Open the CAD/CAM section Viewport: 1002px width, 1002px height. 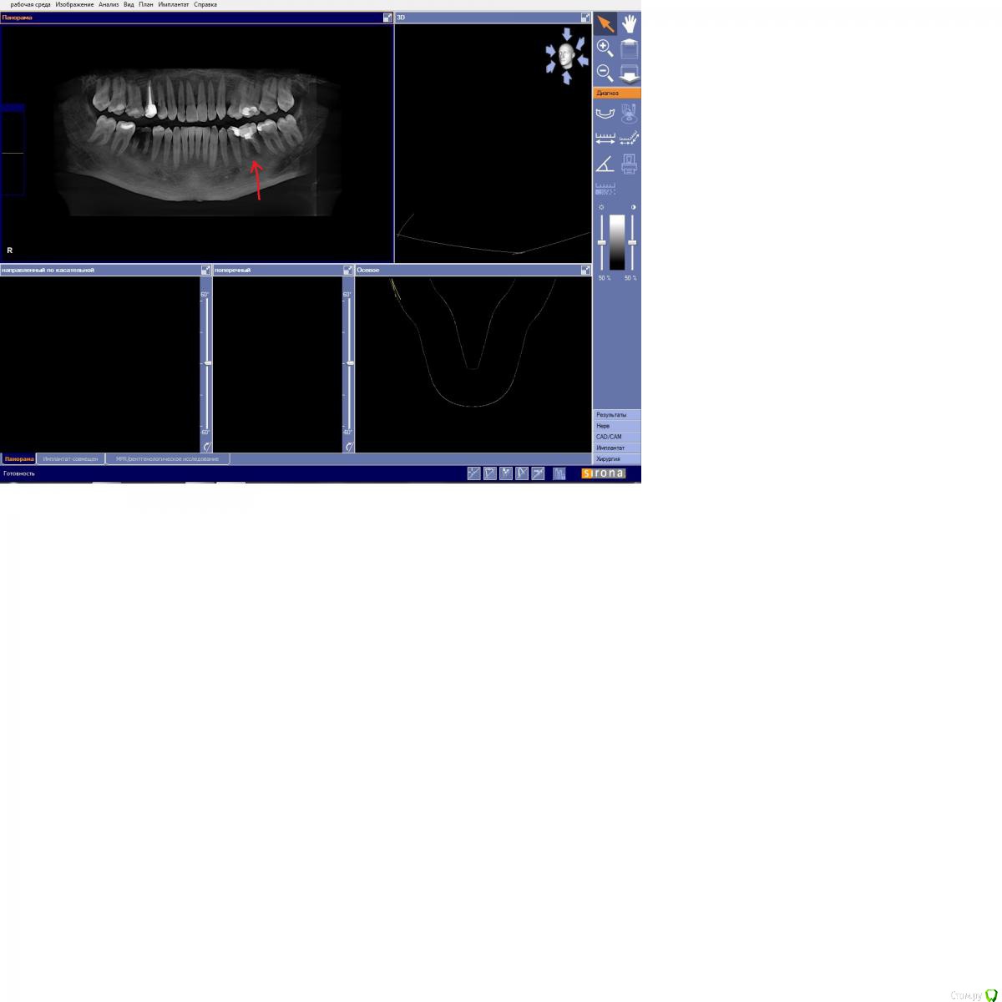point(616,437)
